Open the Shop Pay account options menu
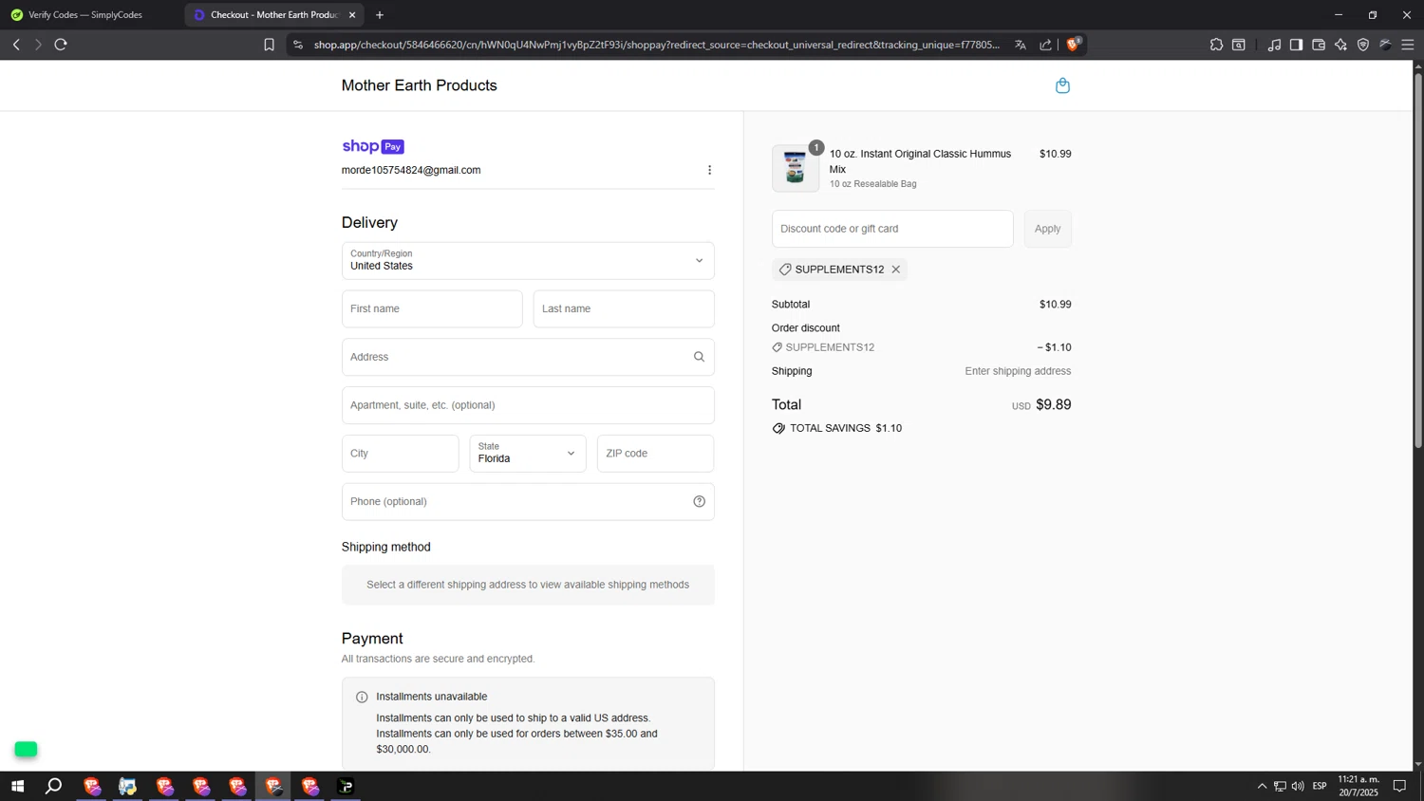 pos(709,170)
